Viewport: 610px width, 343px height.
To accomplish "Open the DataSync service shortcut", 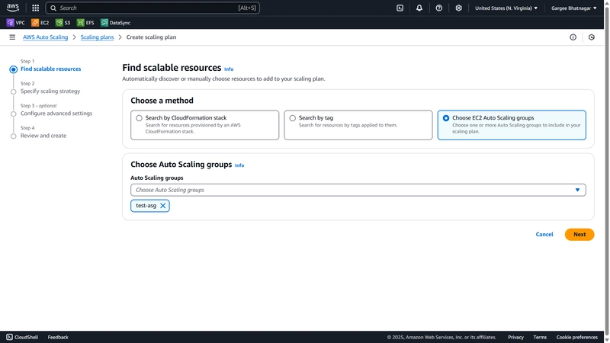I will (116, 23).
